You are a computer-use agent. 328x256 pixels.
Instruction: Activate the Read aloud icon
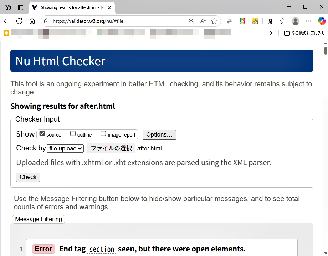click(x=203, y=21)
